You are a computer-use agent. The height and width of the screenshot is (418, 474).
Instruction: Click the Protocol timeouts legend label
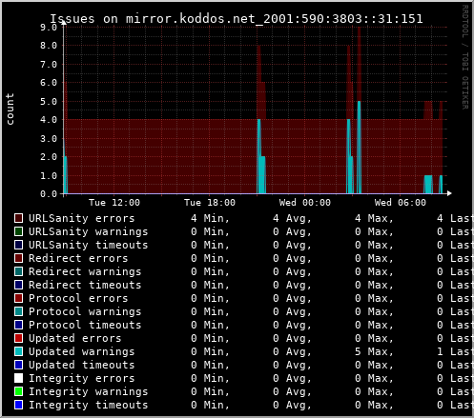(x=85, y=325)
